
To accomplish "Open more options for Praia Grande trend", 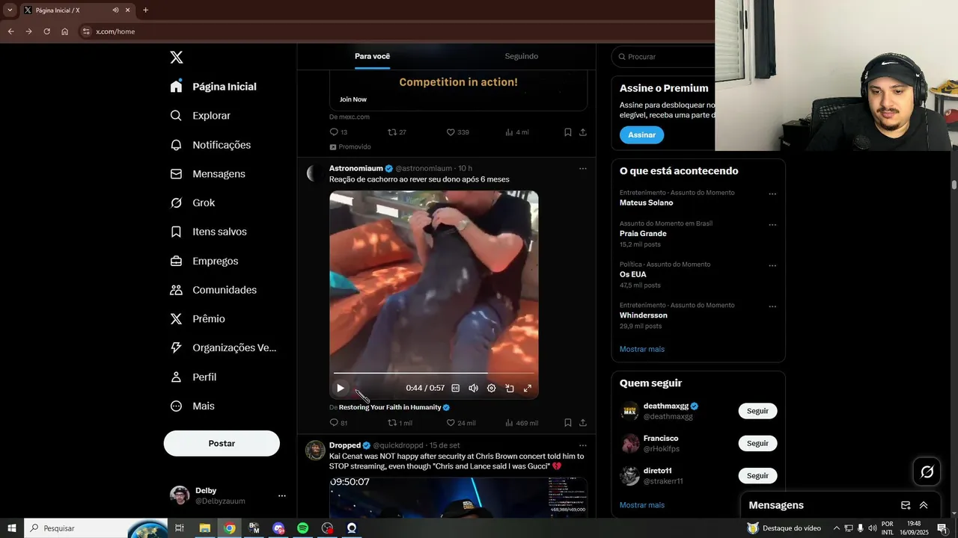I will click(772, 225).
